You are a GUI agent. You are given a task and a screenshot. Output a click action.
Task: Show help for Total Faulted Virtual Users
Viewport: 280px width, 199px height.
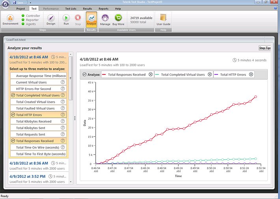pyautogui.click(x=63, y=108)
